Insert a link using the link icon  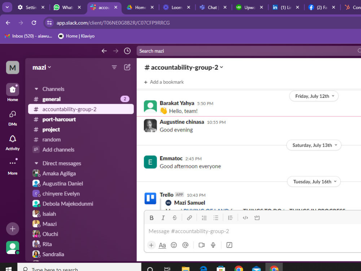190,218
